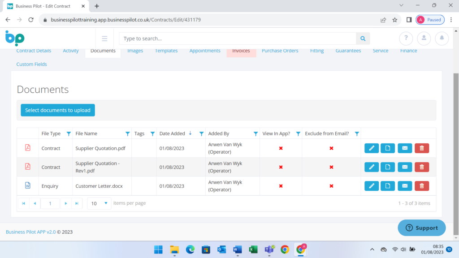Email the Supplier Quotation - Rev1.pdf document
This screenshot has height=258, width=459.
(405, 167)
